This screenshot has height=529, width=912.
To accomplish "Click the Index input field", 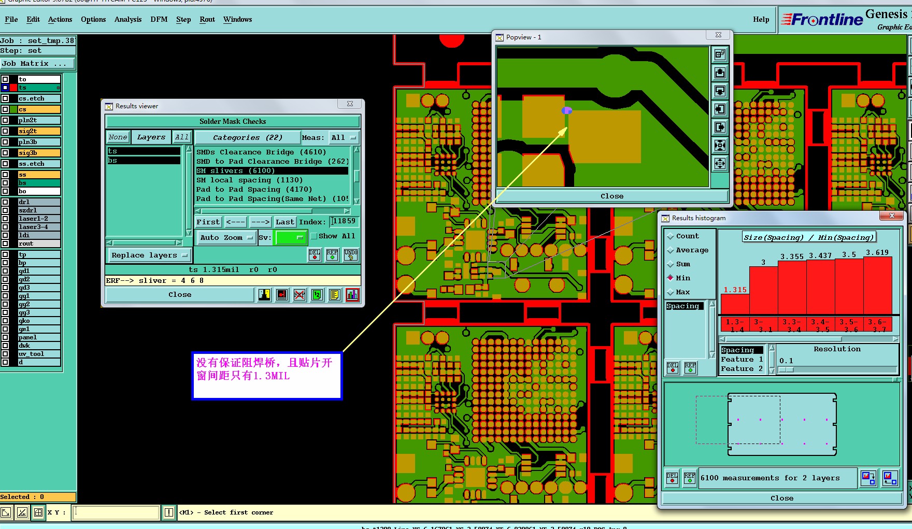I will (344, 222).
